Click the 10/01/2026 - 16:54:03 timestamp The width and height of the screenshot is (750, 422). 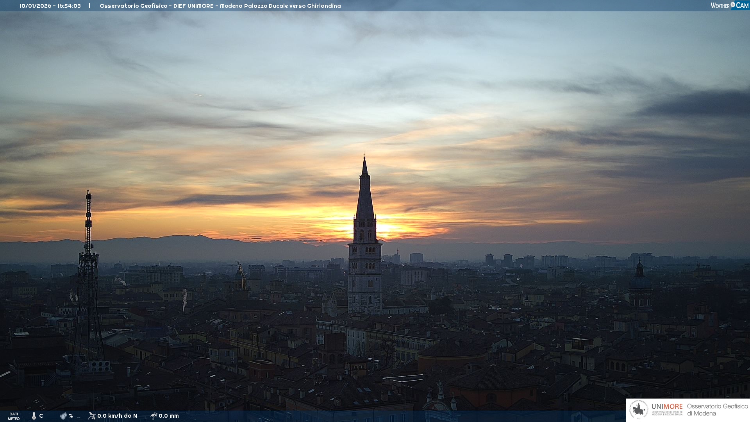pyautogui.click(x=50, y=6)
